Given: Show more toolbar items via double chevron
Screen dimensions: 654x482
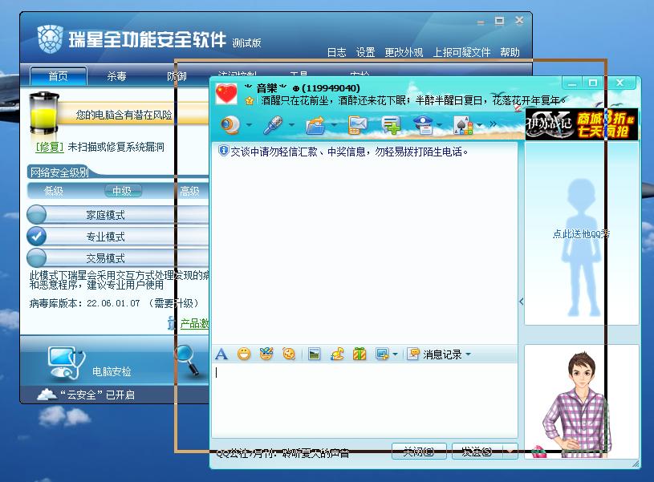Looking at the screenshot, I should tap(494, 124).
